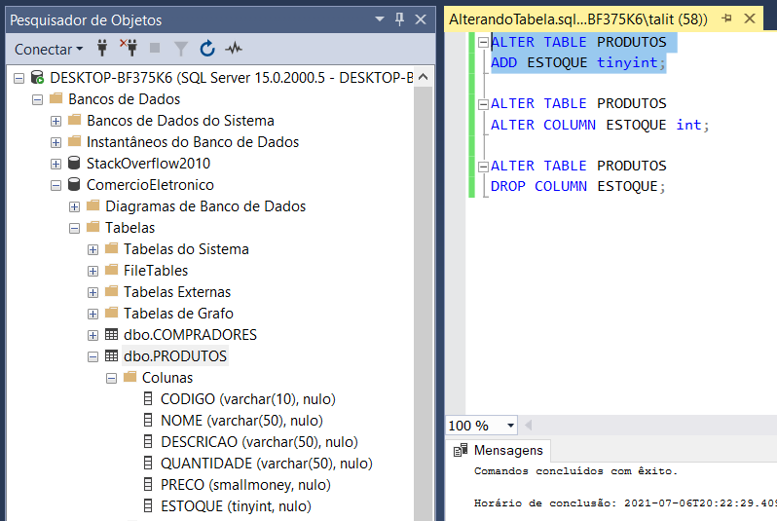The image size is (777, 521).
Task: Select the dbo.COMPRADORES table icon
Action: 112,335
